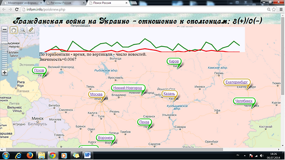285x160 pixels.
Task: Open the Нижний Новгород marker link
Action: point(128,88)
